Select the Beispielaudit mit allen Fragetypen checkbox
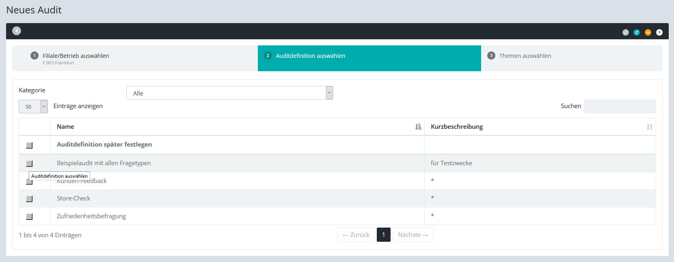674x262 pixels. point(29,164)
